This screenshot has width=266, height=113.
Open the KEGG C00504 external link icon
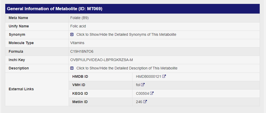tap(152, 93)
